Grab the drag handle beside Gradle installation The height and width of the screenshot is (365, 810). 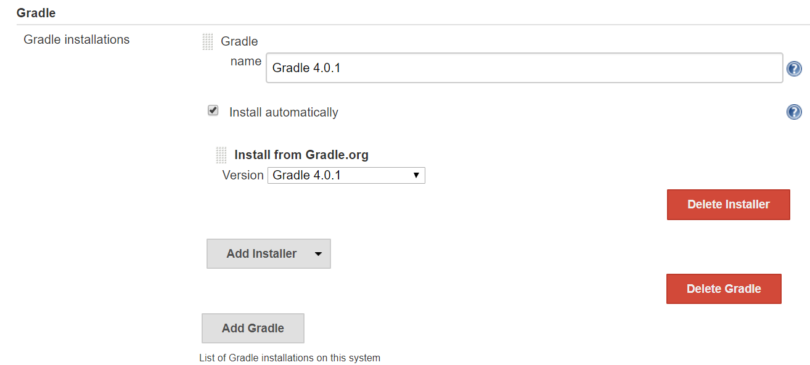click(208, 42)
